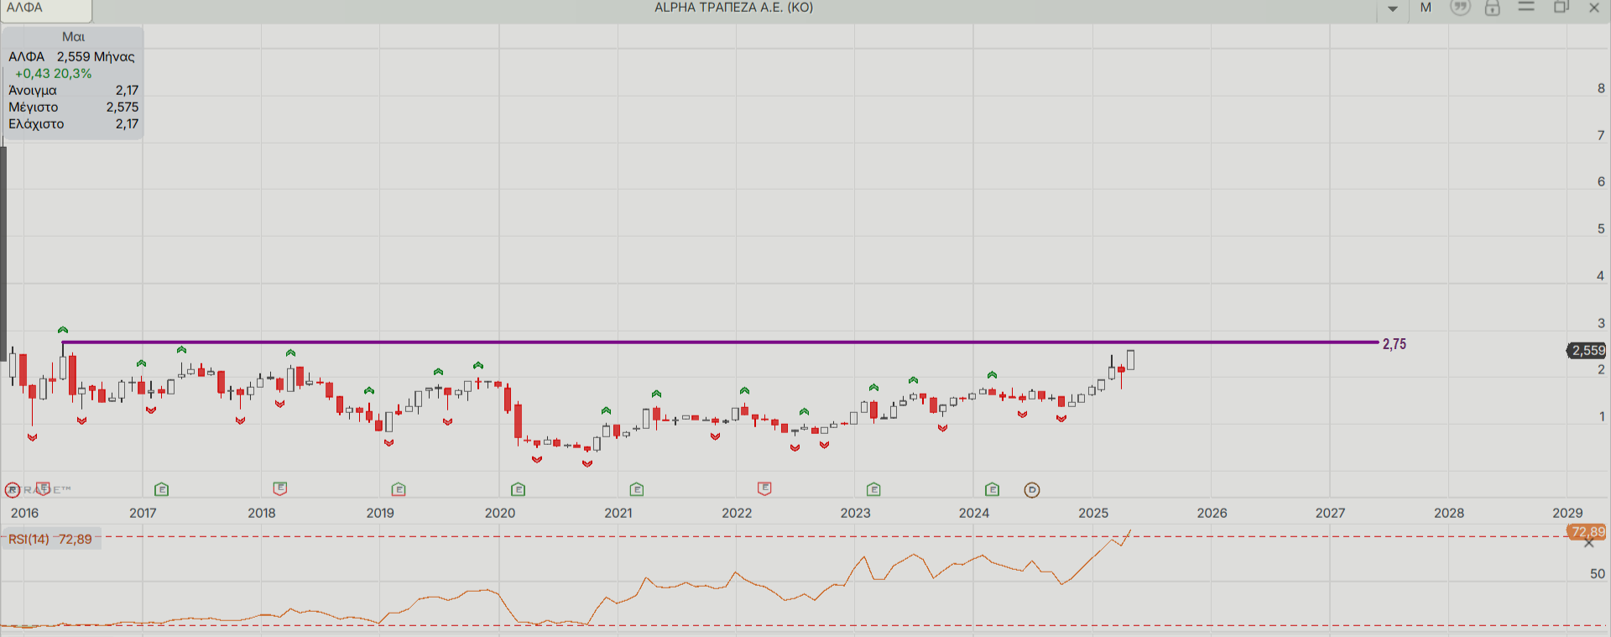
Task: Click the green up-fractal arrow in early 2024
Action: point(992,374)
